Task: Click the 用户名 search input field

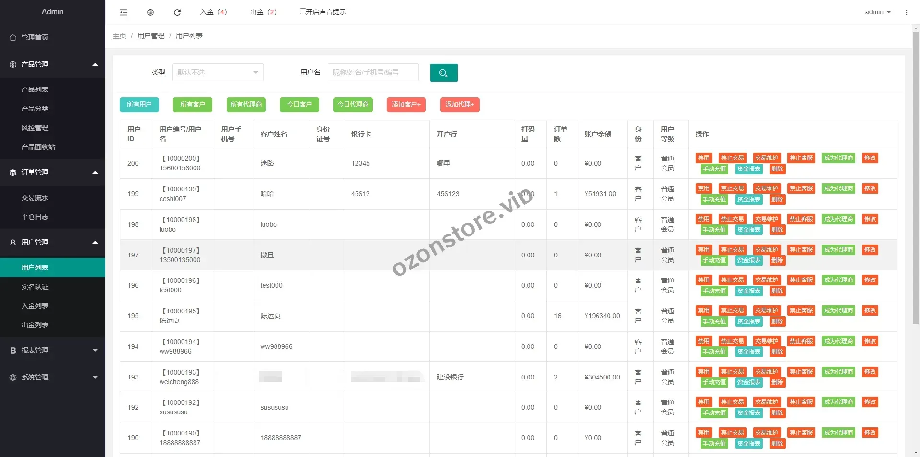Action: click(373, 72)
